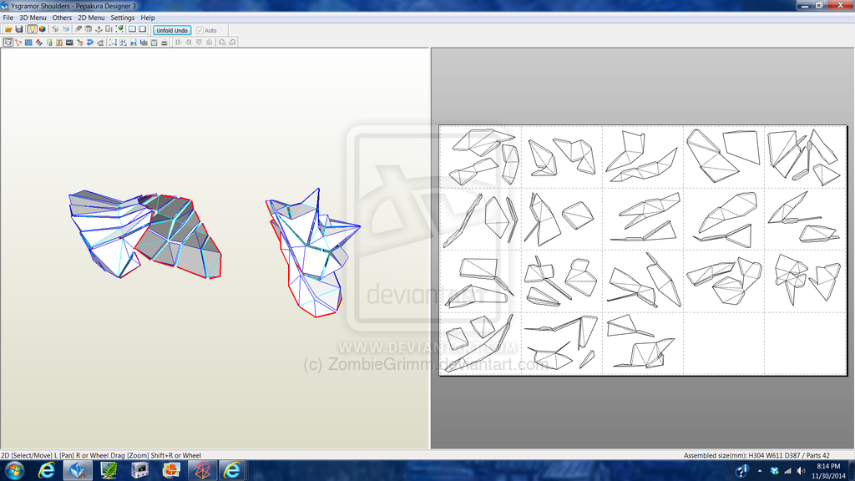The width and height of the screenshot is (855, 481).
Task: Click the Dropbox tray icon
Action: pos(774,471)
